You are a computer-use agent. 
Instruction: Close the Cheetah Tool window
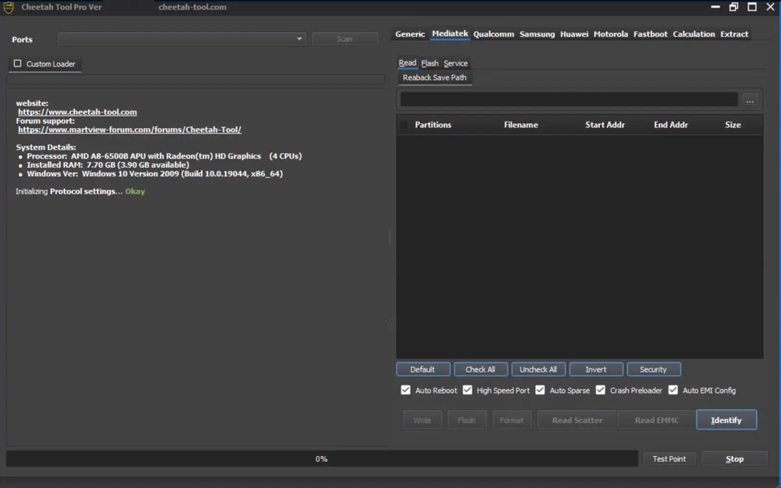(x=770, y=7)
